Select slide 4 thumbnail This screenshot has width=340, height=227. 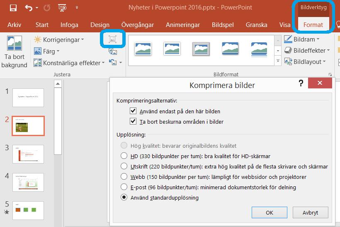pos(28,182)
